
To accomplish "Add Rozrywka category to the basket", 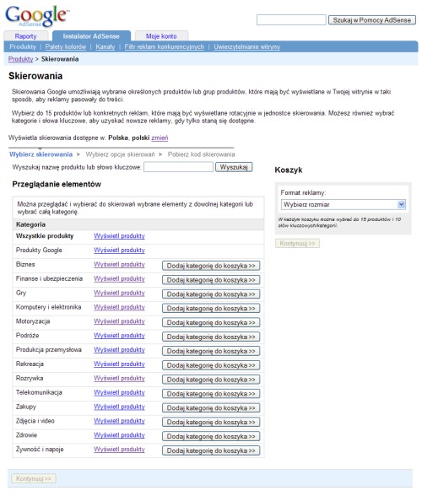I will (211, 380).
